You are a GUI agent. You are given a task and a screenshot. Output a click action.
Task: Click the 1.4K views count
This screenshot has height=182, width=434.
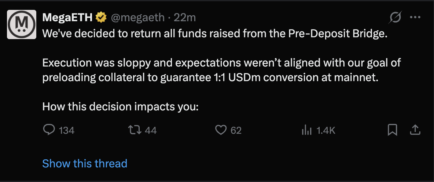coord(326,130)
